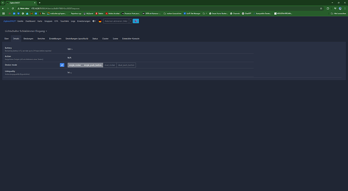Screen dimensions: 348x191
Task: Switch to the Cluster tab
Action: (x=105, y=39)
